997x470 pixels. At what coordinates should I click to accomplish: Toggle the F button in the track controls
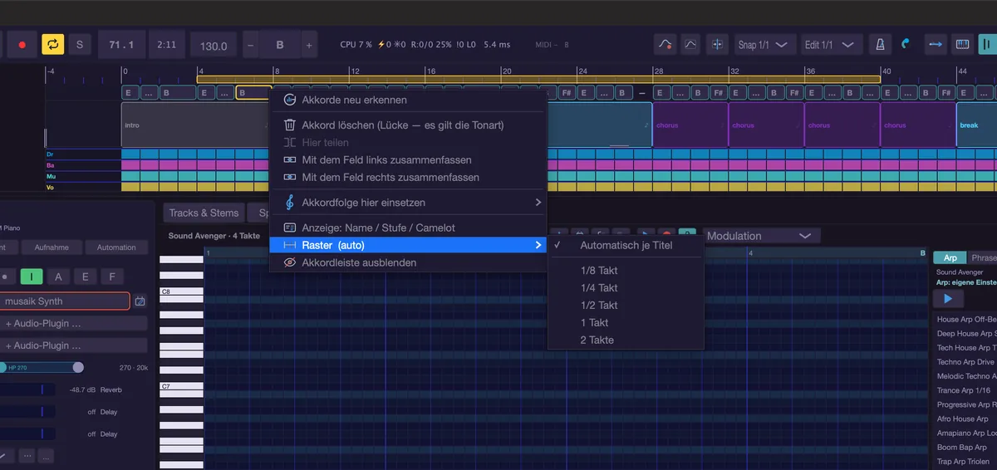click(x=112, y=277)
